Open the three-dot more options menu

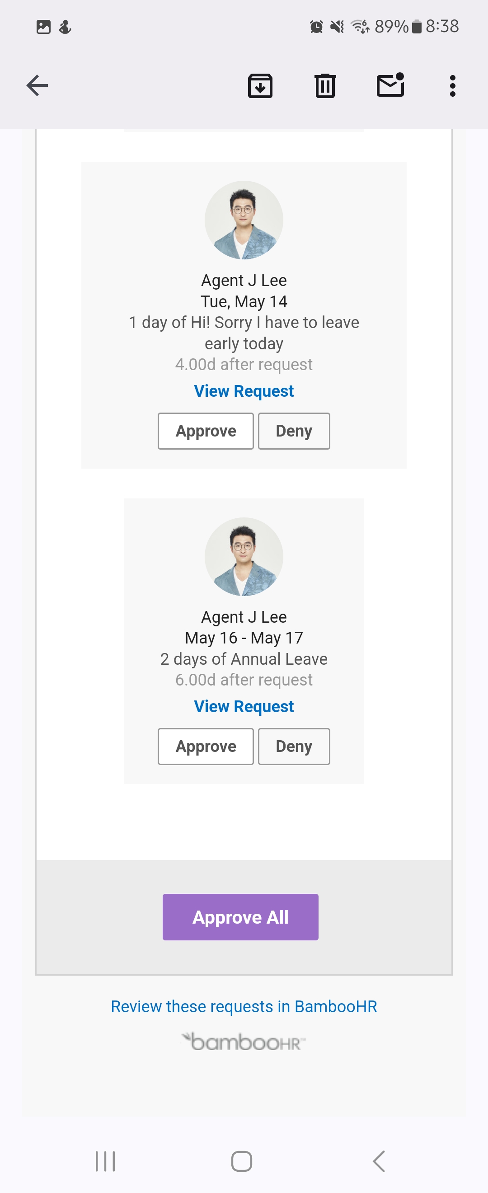452,86
